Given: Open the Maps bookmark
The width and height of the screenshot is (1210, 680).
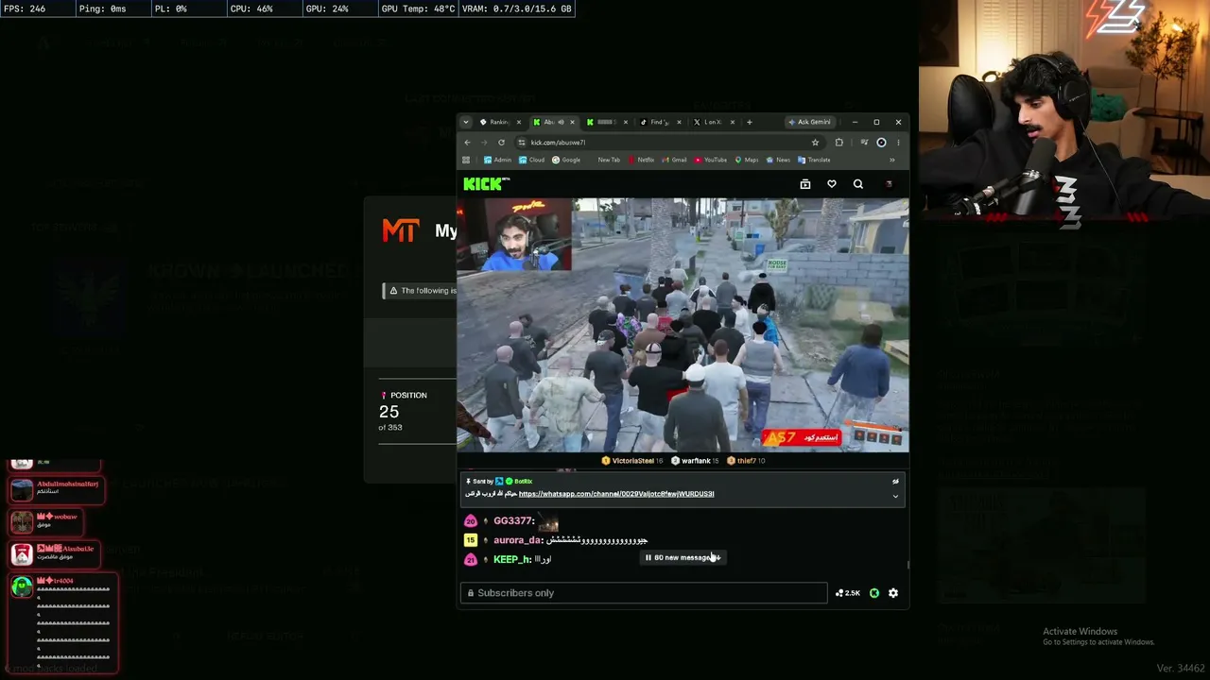Looking at the screenshot, I should coord(746,160).
